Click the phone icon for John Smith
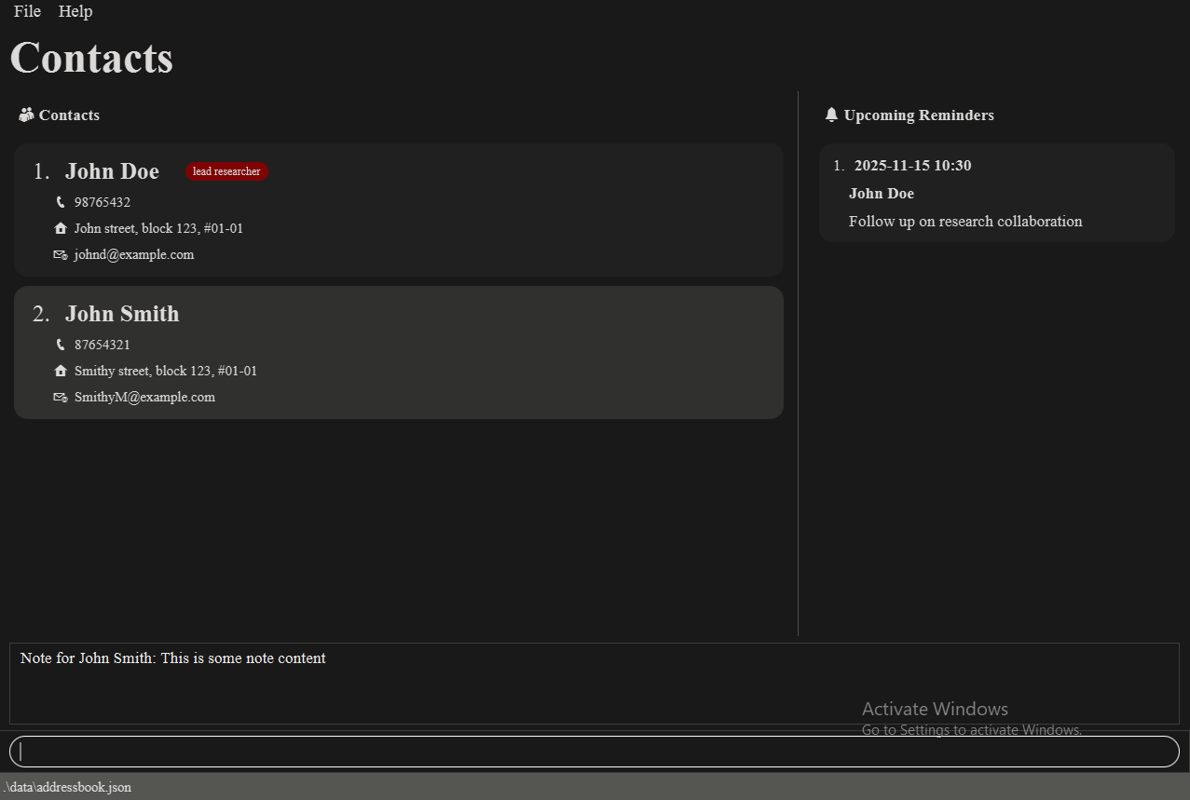 point(61,345)
